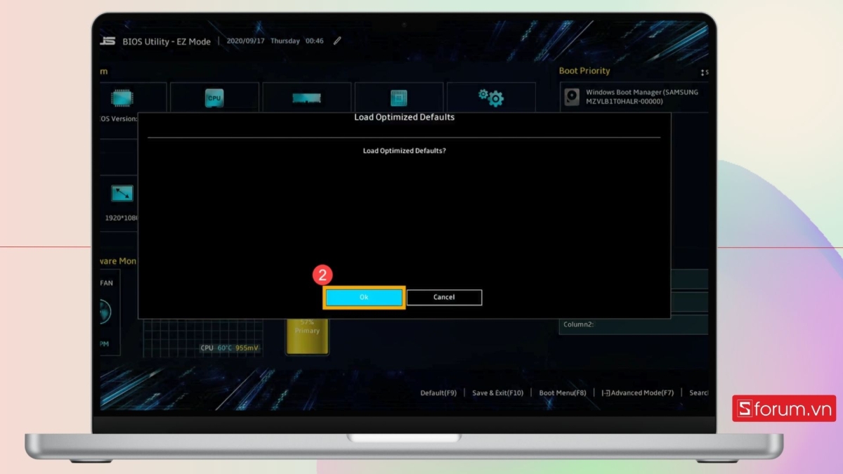Viewport: 843px width, 474px height.
Task: Click the memory module icon tile
Action: (306, 98)
